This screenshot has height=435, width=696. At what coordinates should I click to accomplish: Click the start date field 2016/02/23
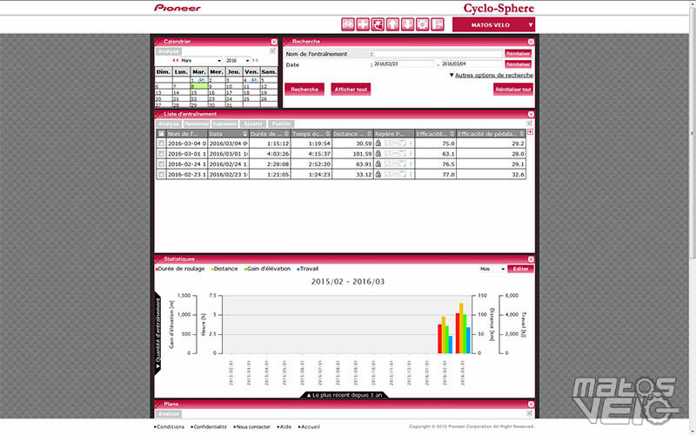click(x=404, y=64)
